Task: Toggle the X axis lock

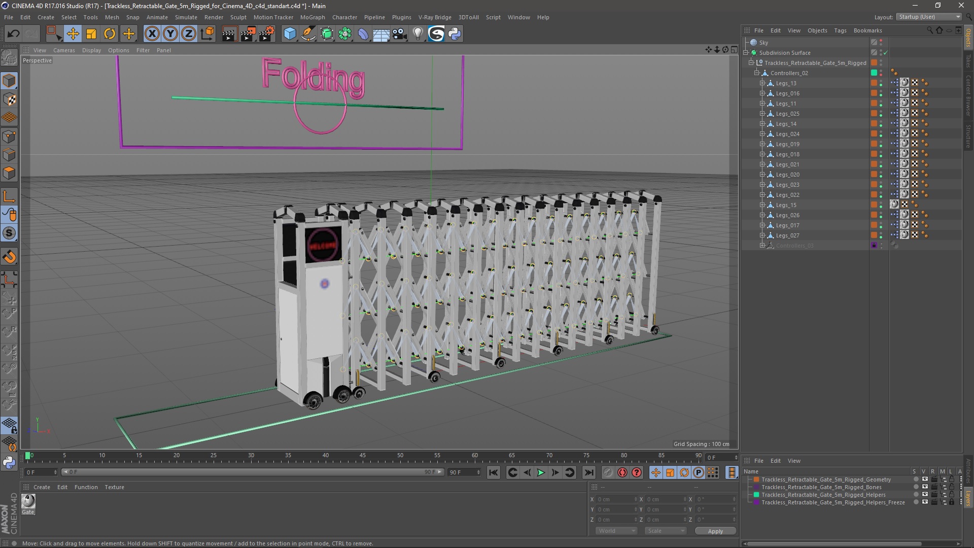Action: [x=152, y=34]
